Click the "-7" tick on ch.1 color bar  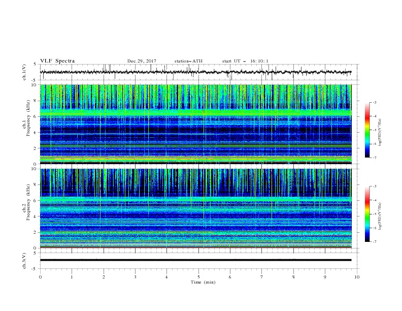pos(374,158)
